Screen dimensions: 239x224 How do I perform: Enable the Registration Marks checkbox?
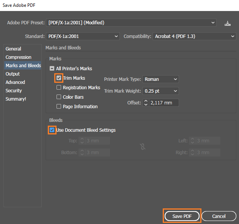click(x=59, y=87)
